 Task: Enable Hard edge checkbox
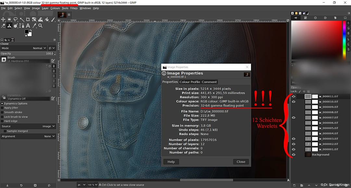coord(2,121)
